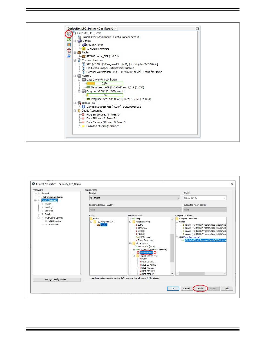
Task: Open the Libraries category
Action: (x=49, y=211)
